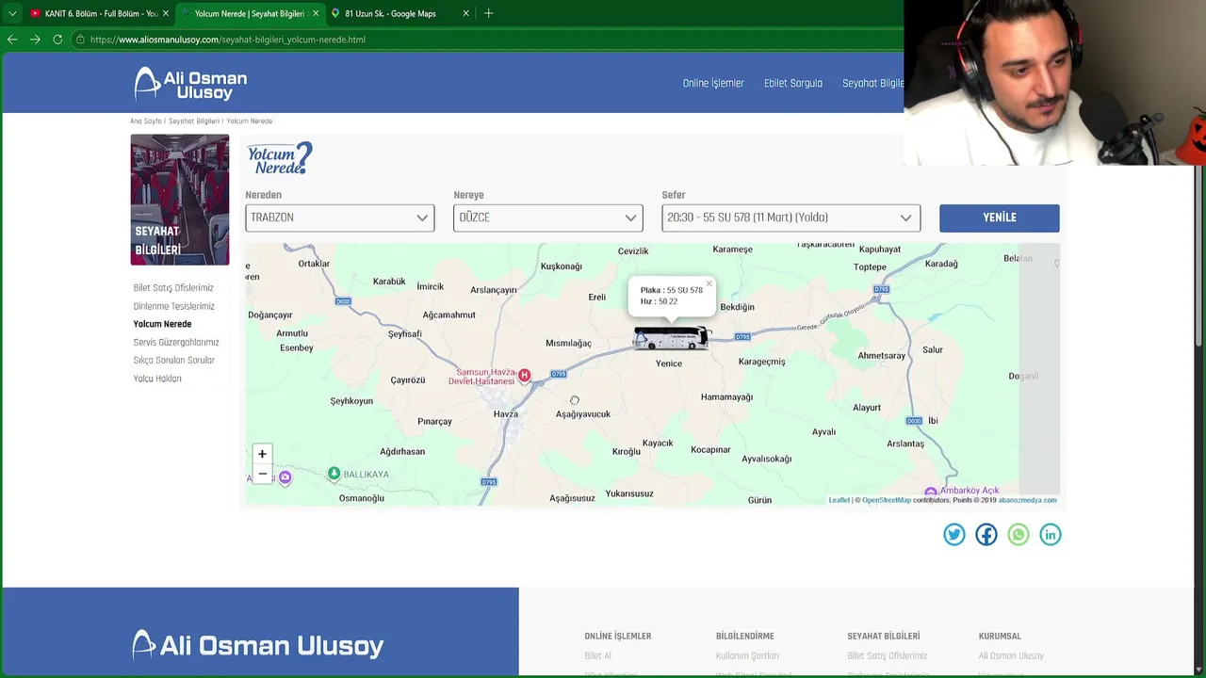The image size is (1206, 678).
Task: Open footer Bilet Satış Ofislerimiz link
Action: (x=888, y=655)
